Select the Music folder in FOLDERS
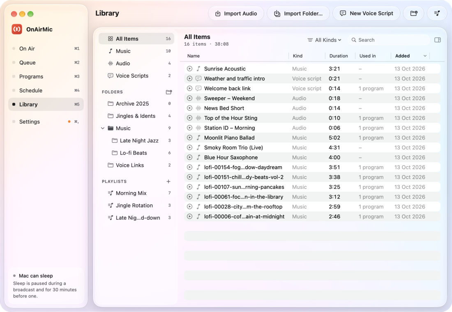The height and width of the screenshot is (312, 452). point(136,128)
